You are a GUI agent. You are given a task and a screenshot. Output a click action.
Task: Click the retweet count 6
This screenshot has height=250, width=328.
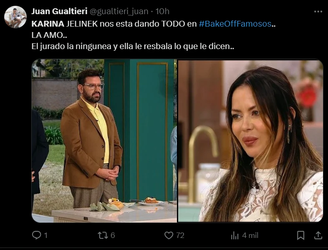tap(113, 235)
